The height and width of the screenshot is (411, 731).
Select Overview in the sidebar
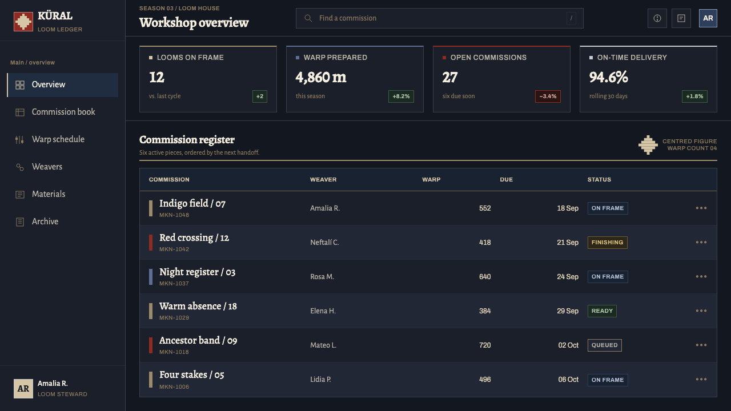[63, 85]
